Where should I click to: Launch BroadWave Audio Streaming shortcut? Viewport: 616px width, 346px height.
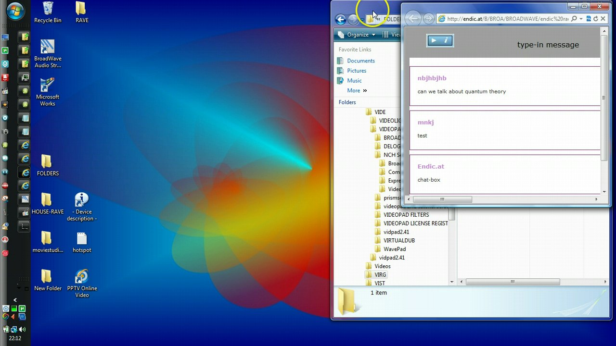(48, 54)
